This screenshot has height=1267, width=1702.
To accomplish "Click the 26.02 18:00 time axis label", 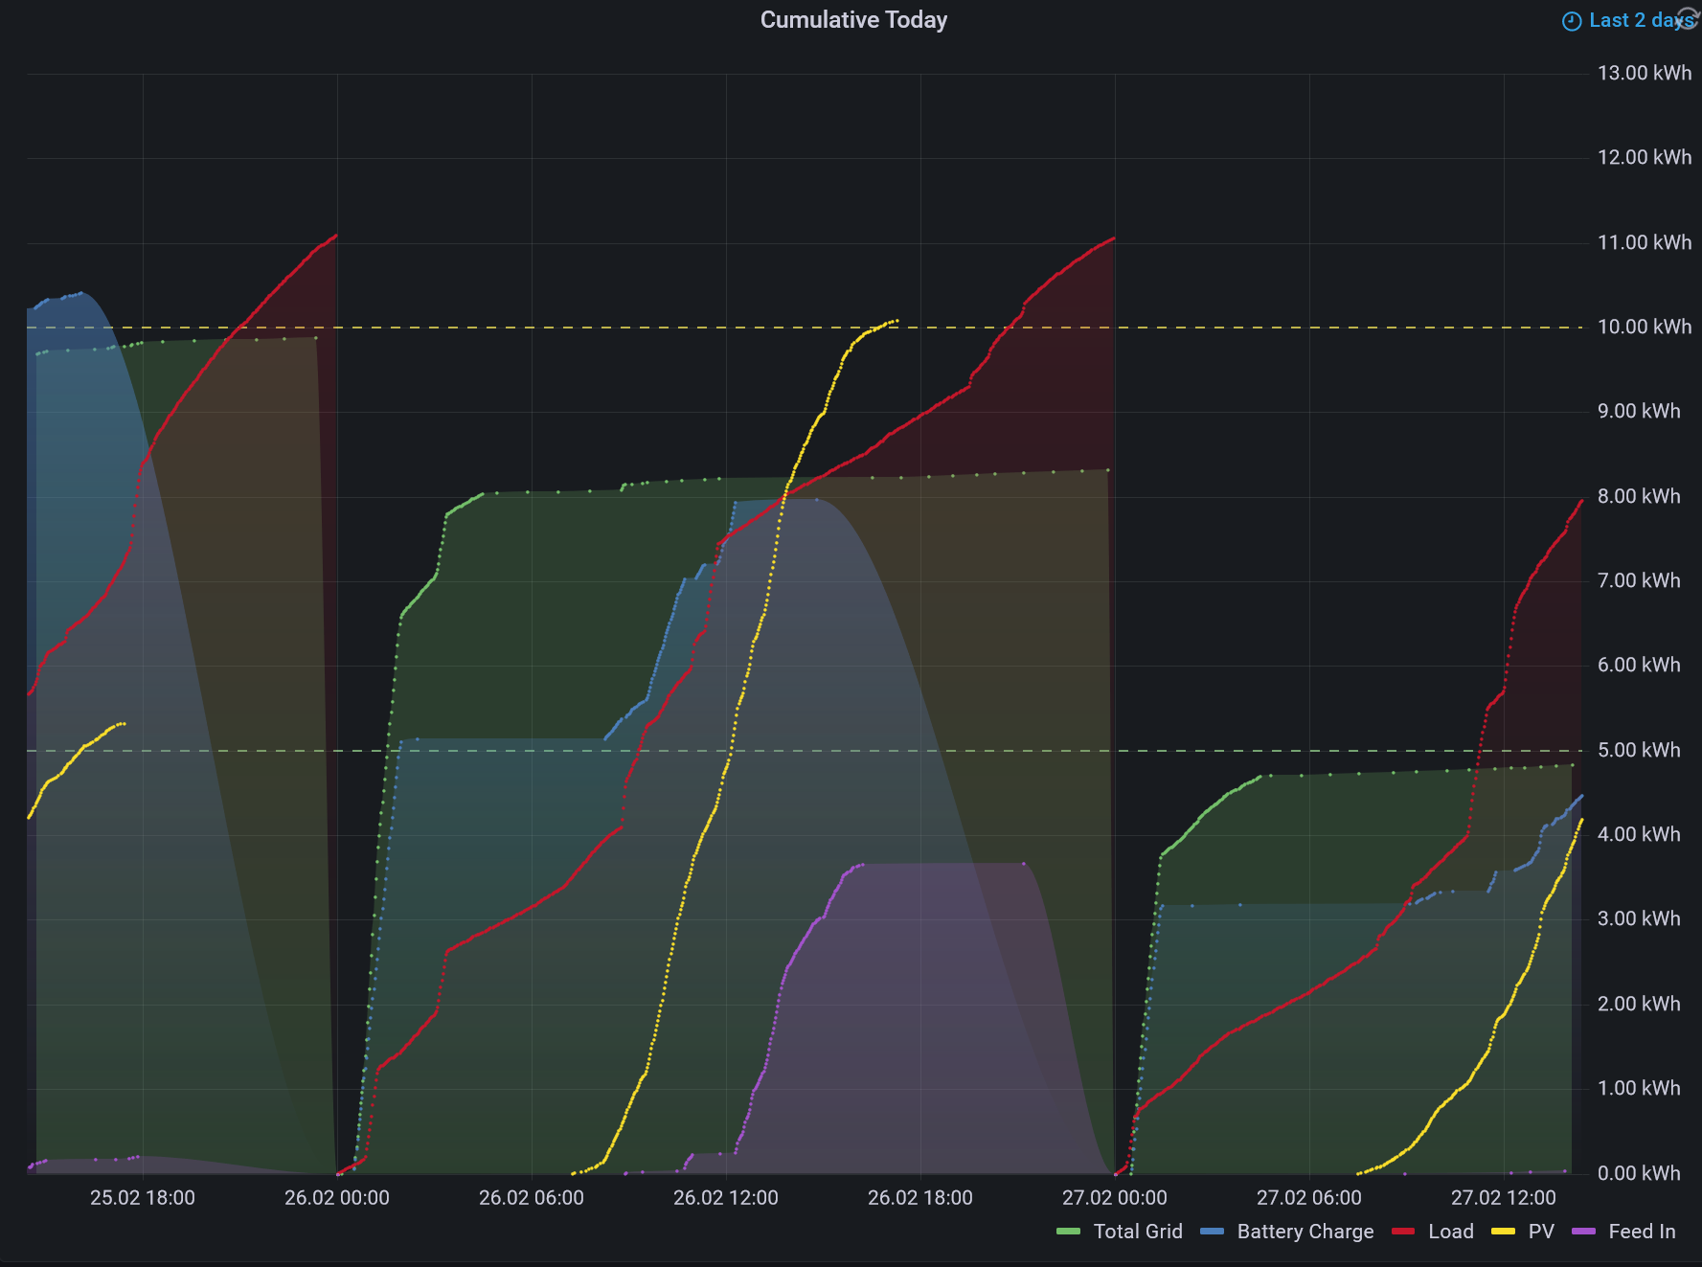I will 920,1198.
